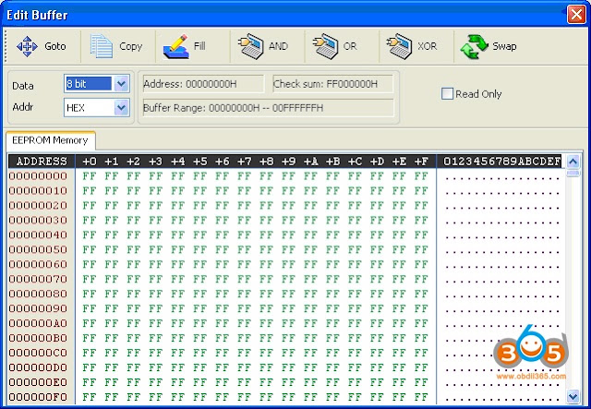Click the +7 column header

(244, 162)
